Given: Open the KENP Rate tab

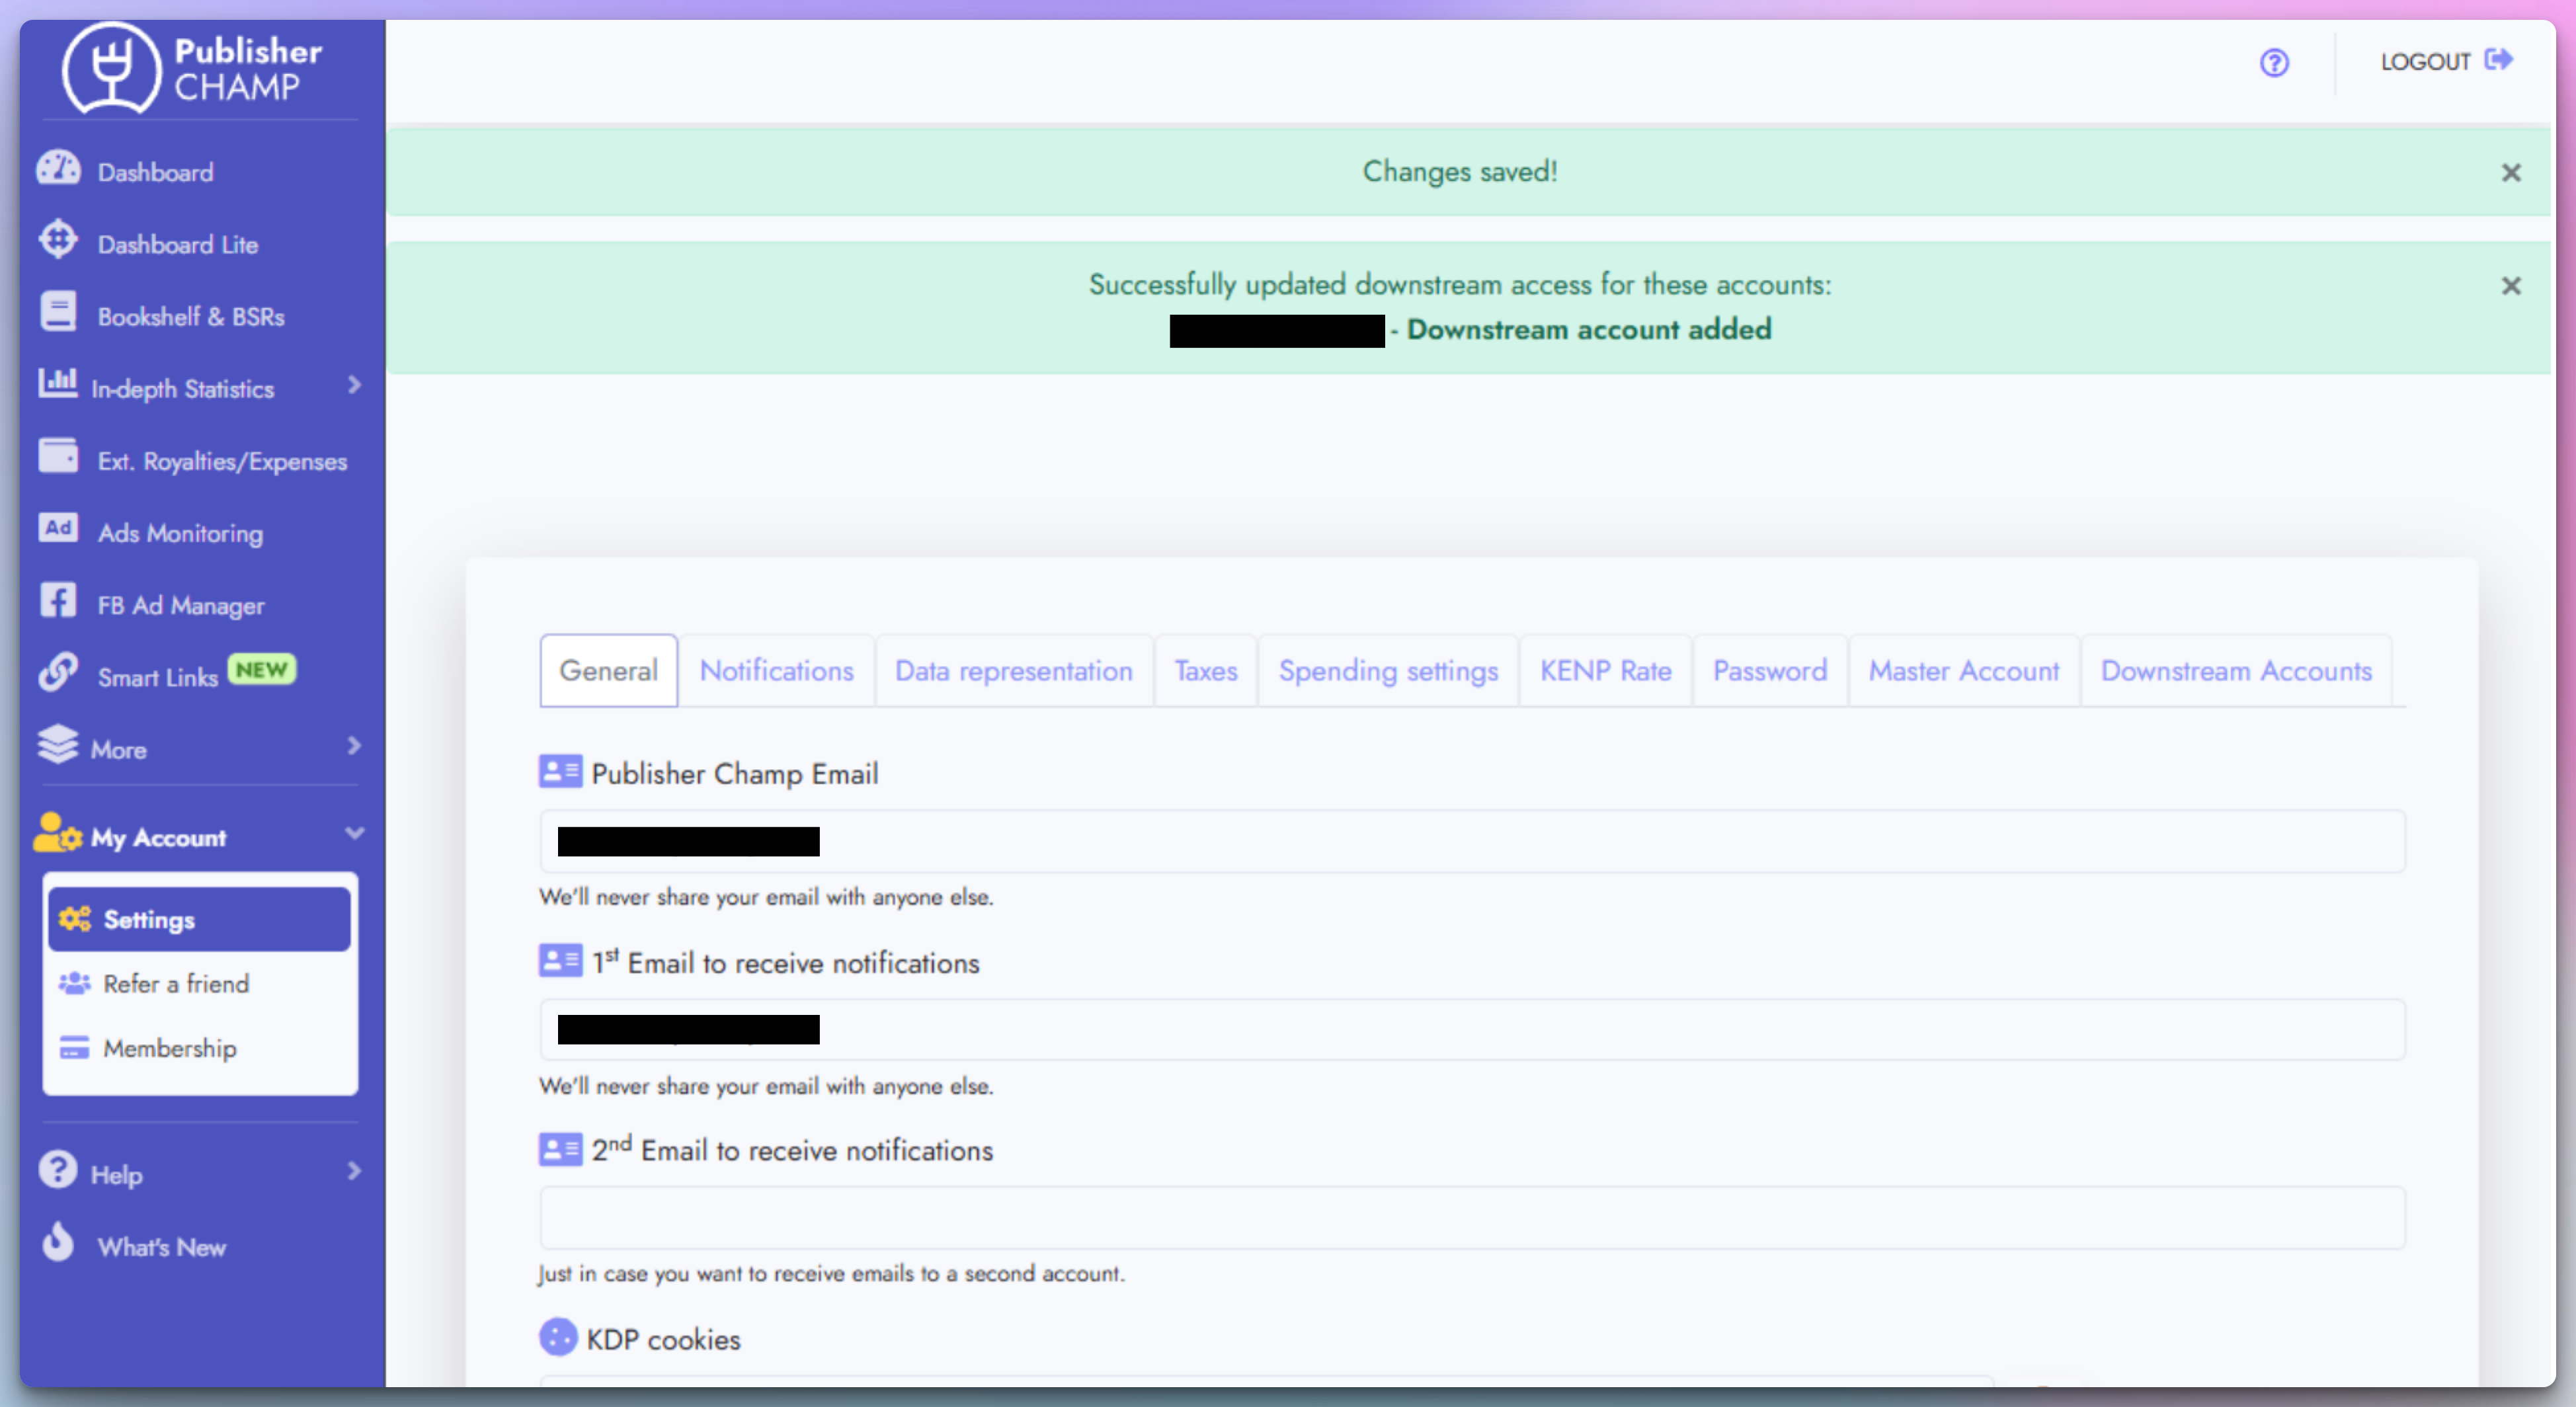Looking at the screenshot, I should [x=1606, y=671].
